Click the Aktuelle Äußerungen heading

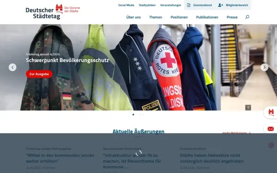tap(138, 131)
